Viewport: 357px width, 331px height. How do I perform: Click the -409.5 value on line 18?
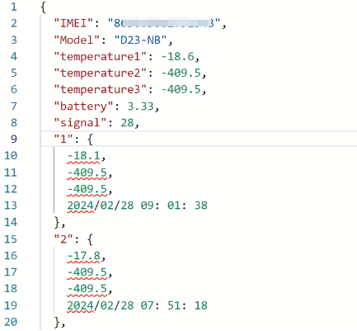(87, 289)
